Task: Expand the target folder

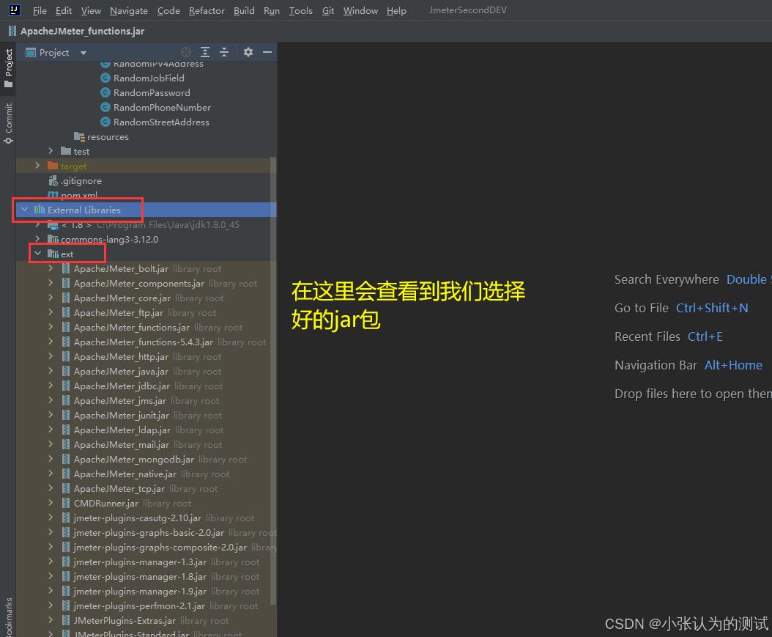Action: pyautogui.click(x=37, y=166)
